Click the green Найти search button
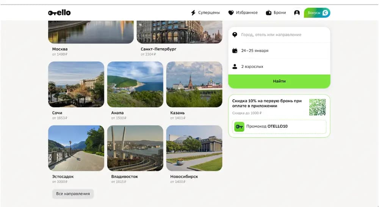Image resolution: width=379 pixels, height=207 pixels. [x=279, y=82]
